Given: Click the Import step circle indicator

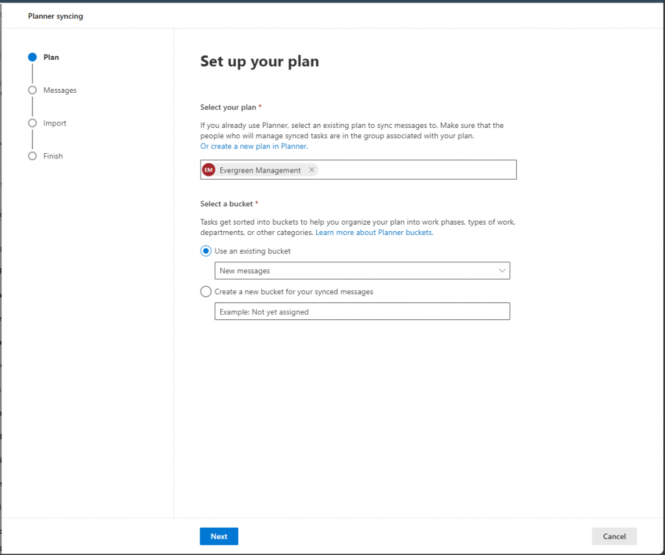Looking at the screenshot, I should [x=32, y=123].
